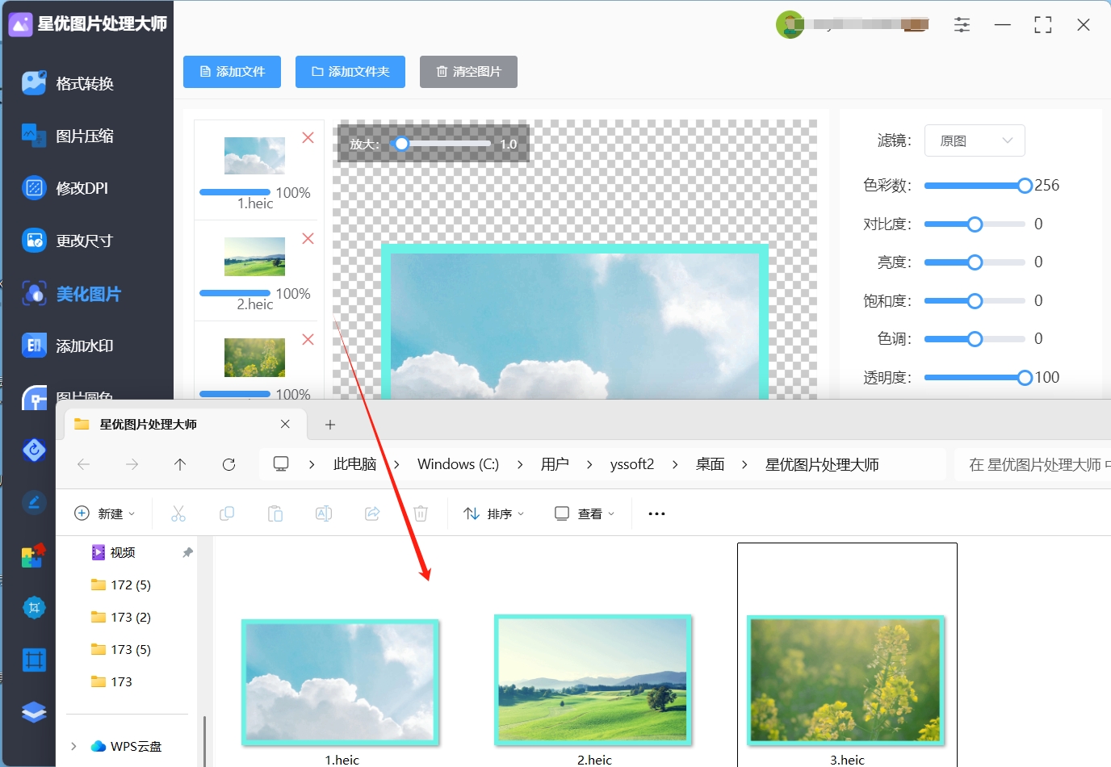The width and height of the screenshot is (1111, 767).
Task: Click the Windows (C:) breadcrumb
Action: (x=458, y=464)
